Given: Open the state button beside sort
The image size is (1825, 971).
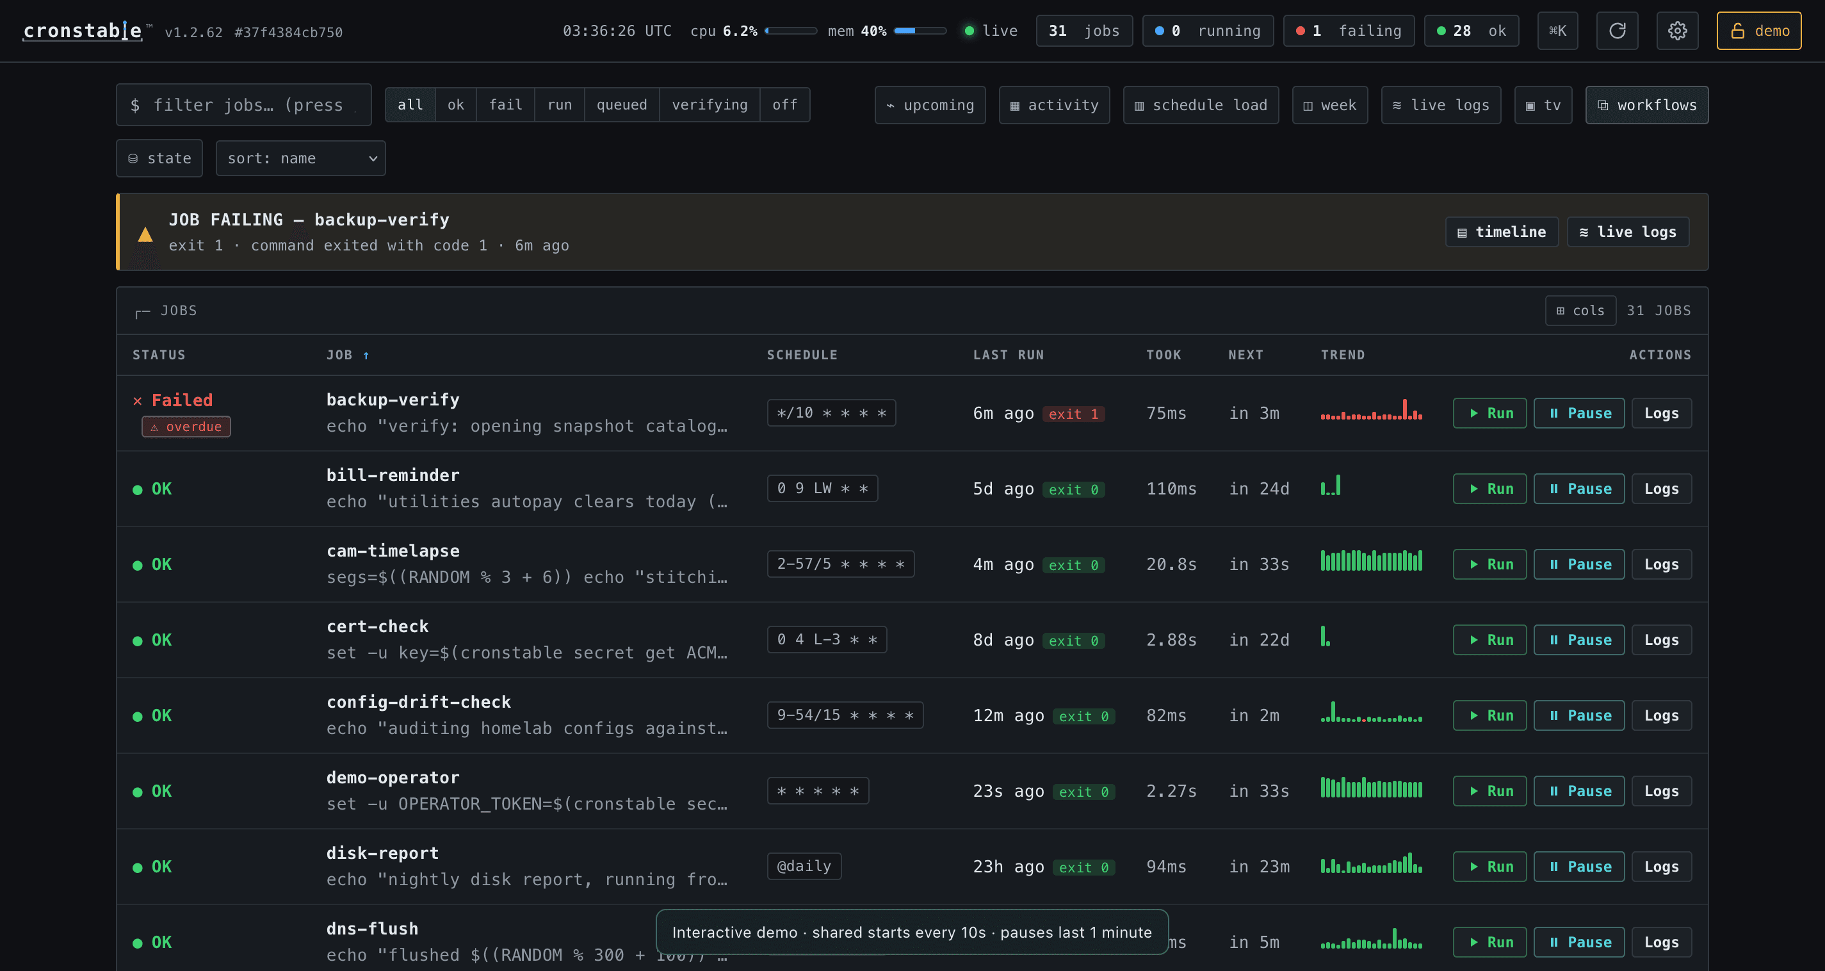Looking at the screenshot, I should pyautogui.click(x=159, y=158).
